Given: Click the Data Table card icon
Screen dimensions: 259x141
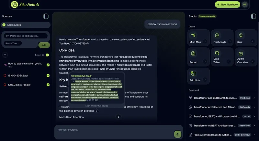Looking at the screenshot, I should point(217,53).
